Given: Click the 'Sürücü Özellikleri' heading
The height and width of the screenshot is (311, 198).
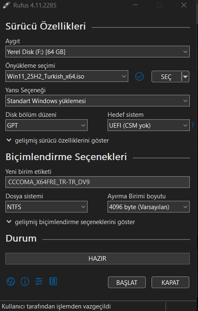Looking at the screenshot, I should pos(46,26).
